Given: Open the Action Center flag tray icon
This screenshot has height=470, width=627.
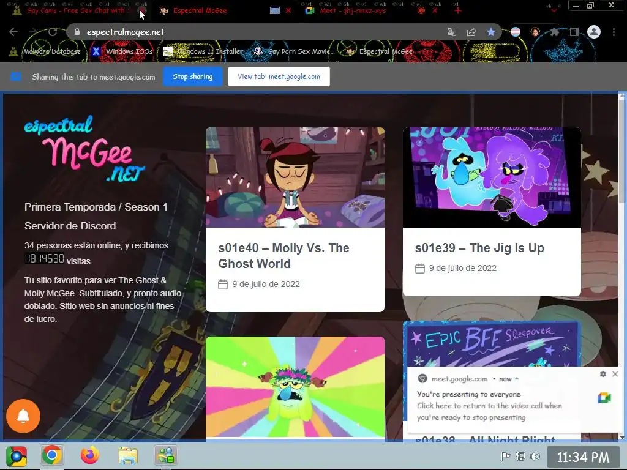Looking at the screenshot, I should point(505,456).
